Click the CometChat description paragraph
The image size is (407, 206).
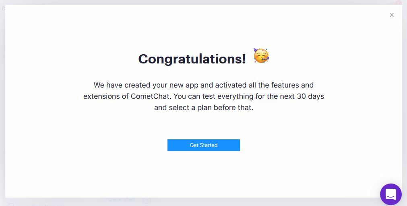[203, 96]
